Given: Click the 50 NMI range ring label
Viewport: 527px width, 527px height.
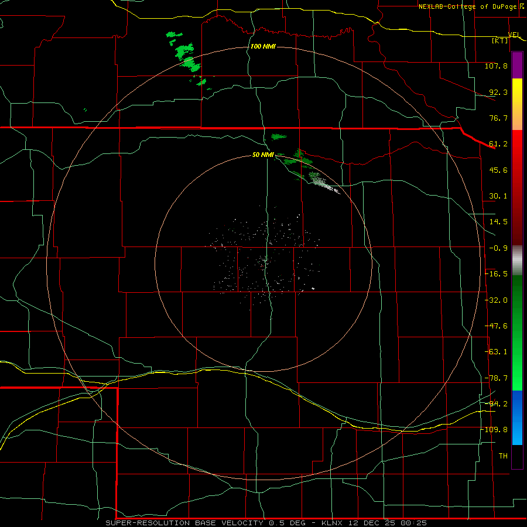Looking at the screenshot, I should coord(263,155).
